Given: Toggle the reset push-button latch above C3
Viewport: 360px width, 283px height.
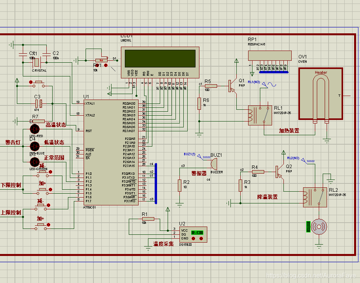Looking at the screenshot, I should click(31, 82).
